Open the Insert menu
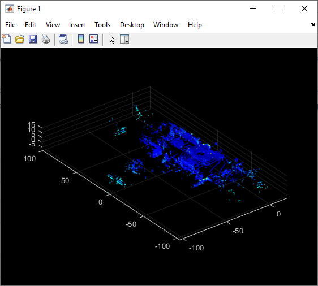Screen dimensions: 318x286 point(77,25)
